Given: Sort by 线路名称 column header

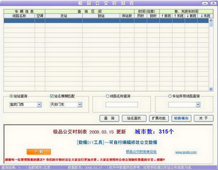Looking at the screenshot, I should pos(19,16).
